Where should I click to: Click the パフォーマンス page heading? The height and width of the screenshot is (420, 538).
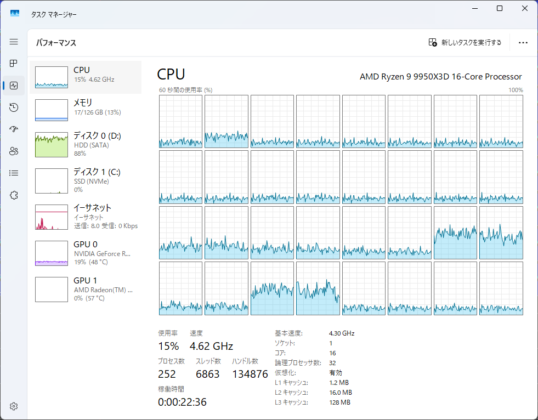[x=56, y=43]
